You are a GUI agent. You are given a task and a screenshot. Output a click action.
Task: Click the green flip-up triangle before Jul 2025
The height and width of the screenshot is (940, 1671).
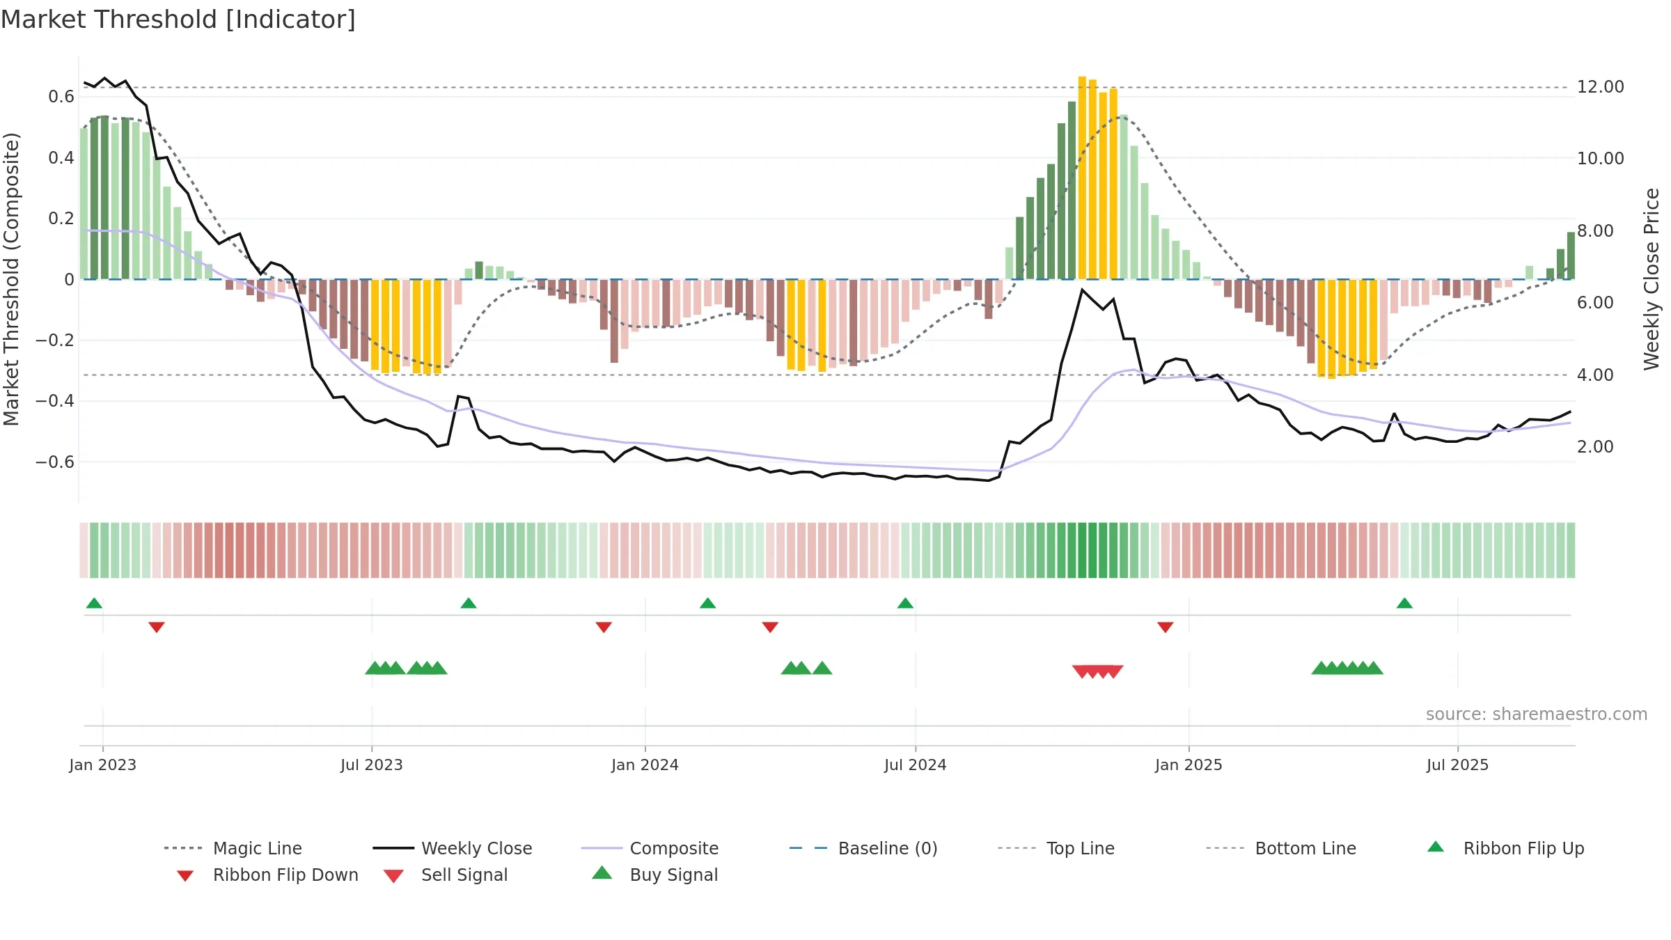click(1404, 603)
